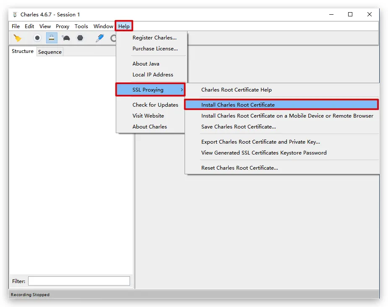388x307 pixels.
Task: Click the Charles app icon in title bar
Action: (15, 15)
